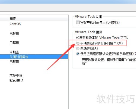The width and height of the screenshot is (136, 109).
Task: Click 如果有新版本的 VMware Tools 可用 label
Action: coord(102,38)
